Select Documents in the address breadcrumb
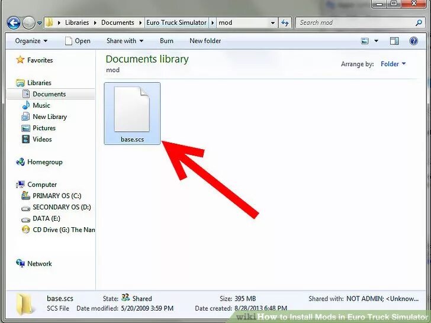The width and height of the screenshot is (431, 323). (117, 22)
